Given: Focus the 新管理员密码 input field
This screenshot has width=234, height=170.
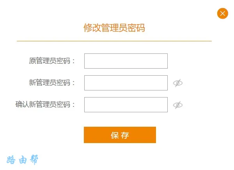Looking at the screenshot, I should (126, 83).
